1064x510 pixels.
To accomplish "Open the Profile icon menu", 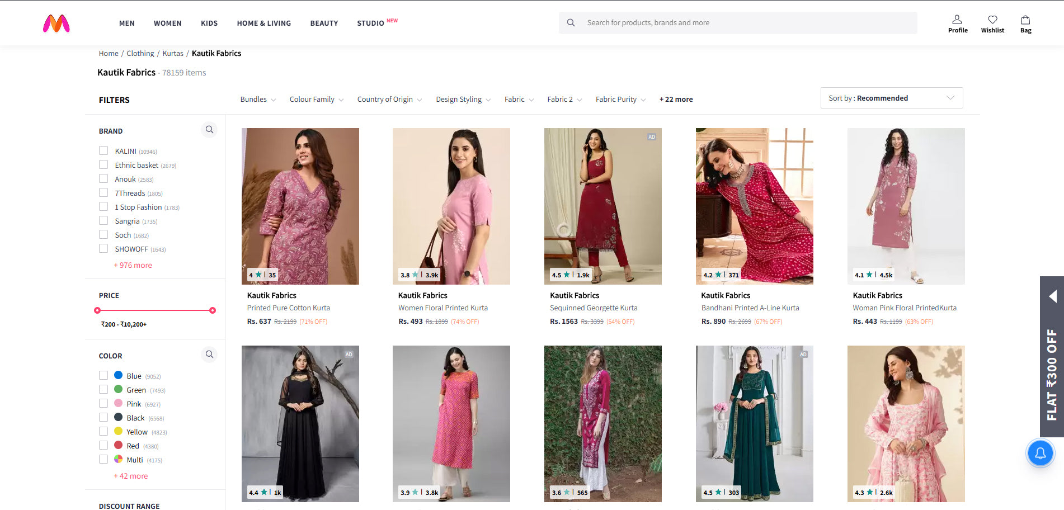I will [x=957, y=23].
